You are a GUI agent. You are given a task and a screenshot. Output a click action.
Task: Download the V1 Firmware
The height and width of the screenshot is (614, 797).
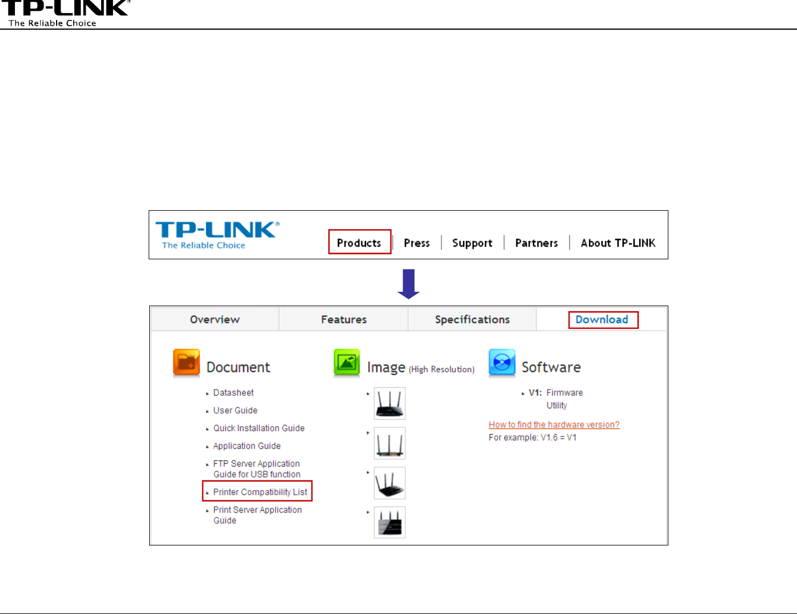click(564, 392)
